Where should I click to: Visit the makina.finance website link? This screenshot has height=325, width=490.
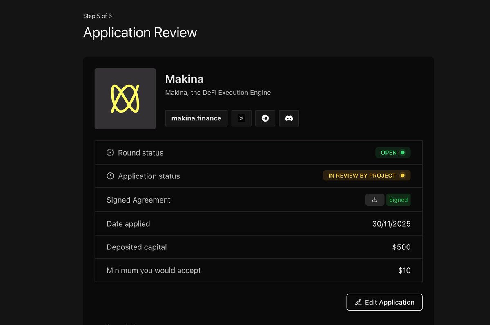(196, 118)
